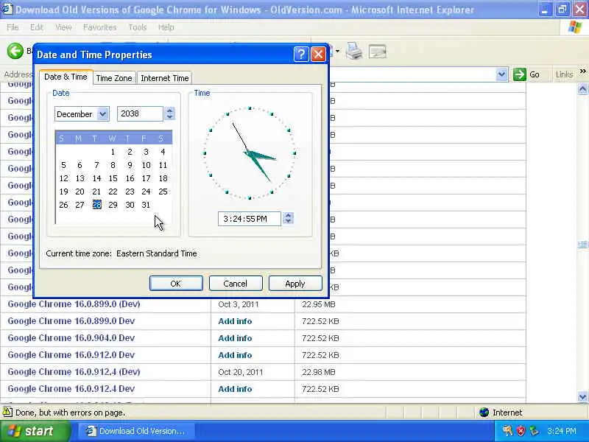Decrease the year with the down spinner
Image resolution: width=589 pixels, height=442 pixels.
(x=169, y=117)
